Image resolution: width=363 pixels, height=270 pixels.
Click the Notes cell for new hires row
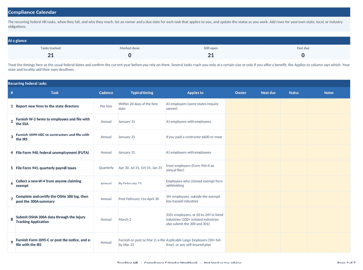(329, 106)
